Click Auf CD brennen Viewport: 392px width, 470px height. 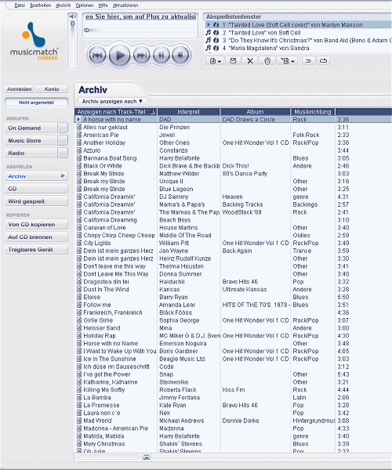(x=36, y=237)
